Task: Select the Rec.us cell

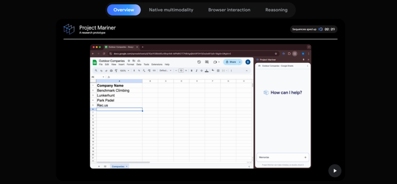Action: pos(119,105)
